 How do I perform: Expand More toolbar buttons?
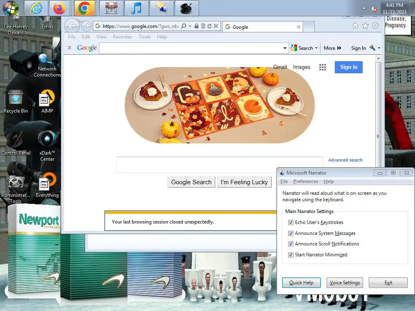(x=332, y=48)
